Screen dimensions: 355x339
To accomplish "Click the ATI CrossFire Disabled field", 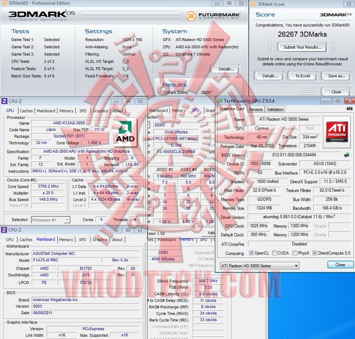I will pyautogui.click(x=299, y=244).
